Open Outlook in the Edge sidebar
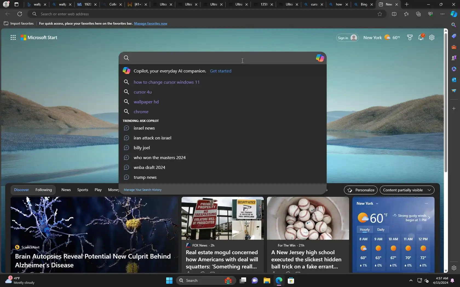The image size is (460, 287). click(x=454, y=80)
